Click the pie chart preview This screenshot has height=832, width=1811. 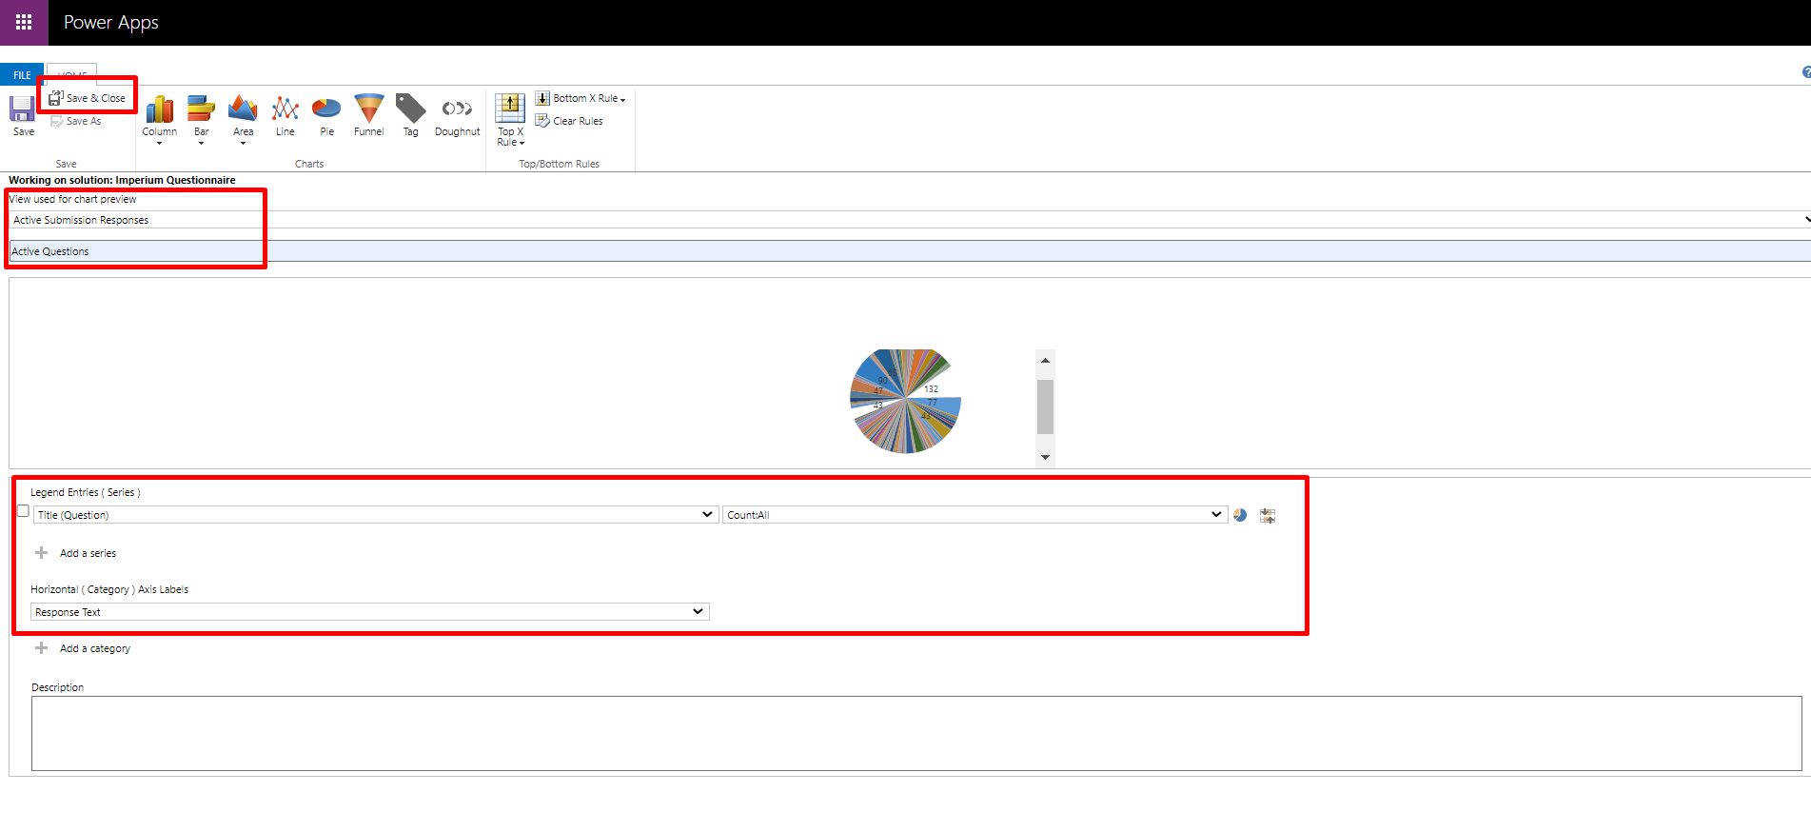click(905, 401)
